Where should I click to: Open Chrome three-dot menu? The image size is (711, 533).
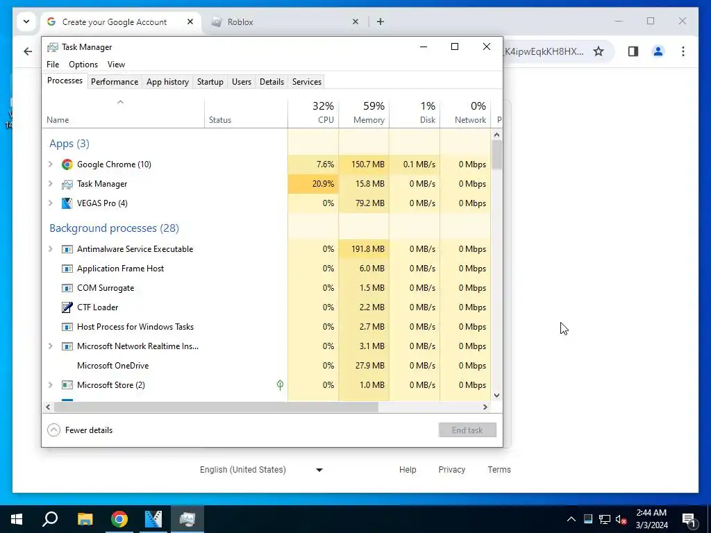683,51
